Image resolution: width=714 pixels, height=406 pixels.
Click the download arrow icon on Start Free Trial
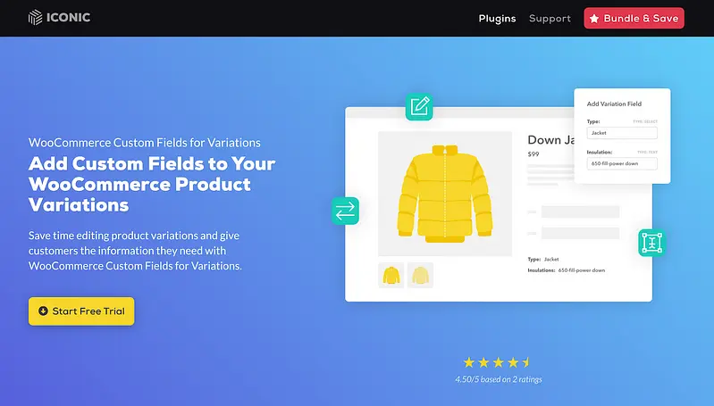(x=43, y=311)
